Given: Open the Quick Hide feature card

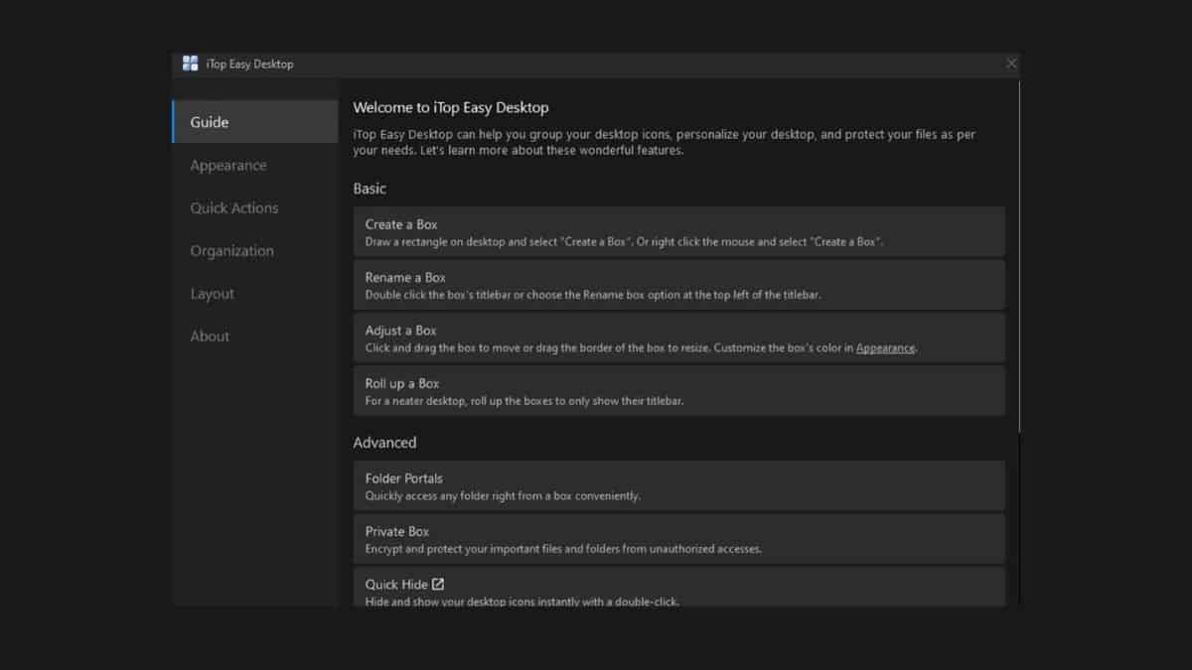Looking at the screenshot, I should pos(679,587).
